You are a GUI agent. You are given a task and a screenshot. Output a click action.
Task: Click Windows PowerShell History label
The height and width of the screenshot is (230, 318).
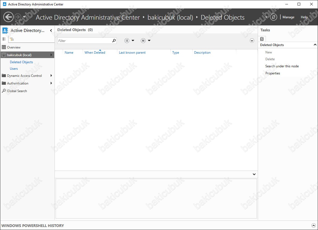33,226
